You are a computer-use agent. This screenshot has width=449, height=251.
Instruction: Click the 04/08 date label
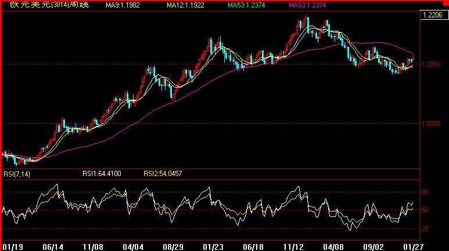click(x=333, y=247)
